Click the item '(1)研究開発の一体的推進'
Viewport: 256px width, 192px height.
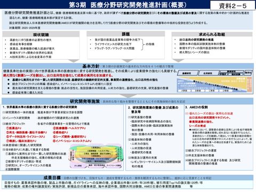pyautogui.click(x=18, y=113)
